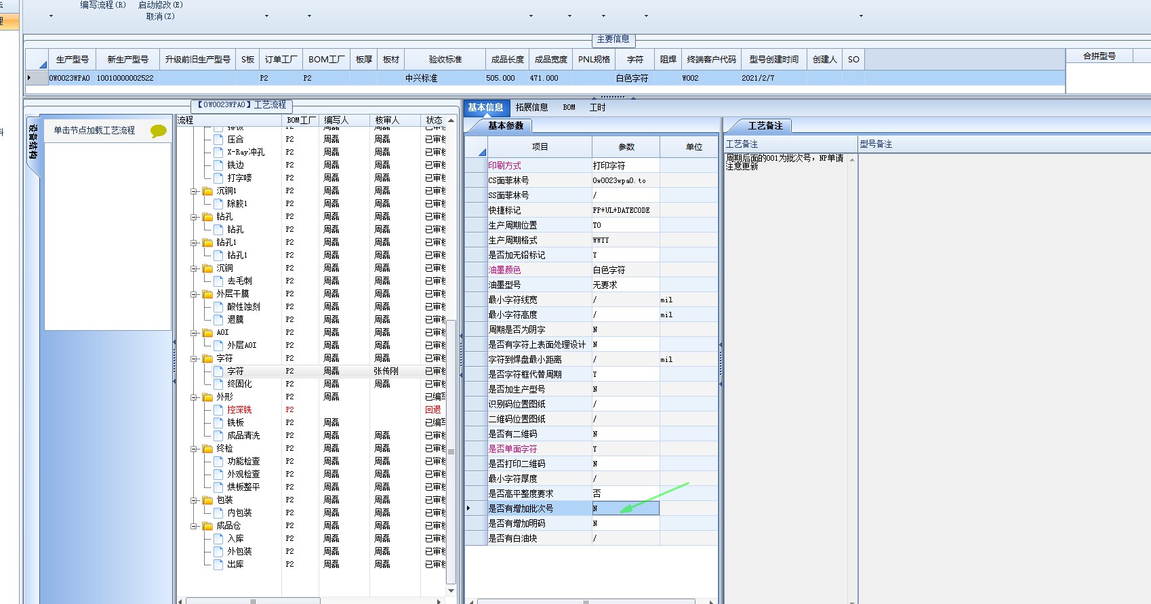Image resolution: width=1151 pixels, height=604 pixels.
Task: Collapse the 沉铜1 tree node
Action: 195,191
